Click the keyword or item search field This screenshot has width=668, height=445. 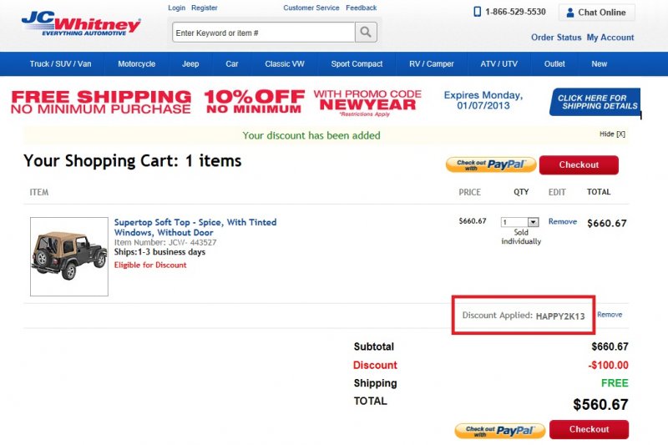tap(263, 33)
